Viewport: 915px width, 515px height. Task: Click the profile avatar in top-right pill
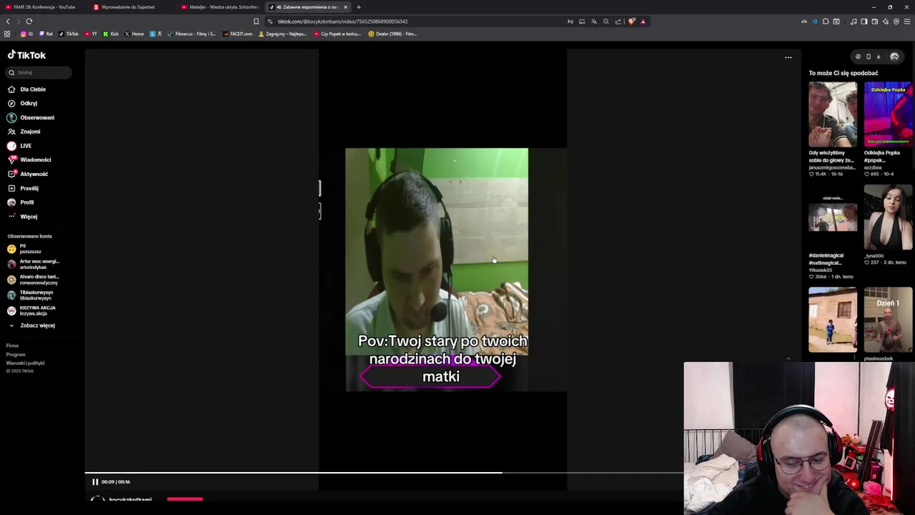[x=894, y=57]
